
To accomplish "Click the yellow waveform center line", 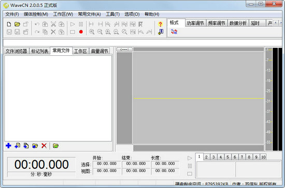I will pos(198,98).
